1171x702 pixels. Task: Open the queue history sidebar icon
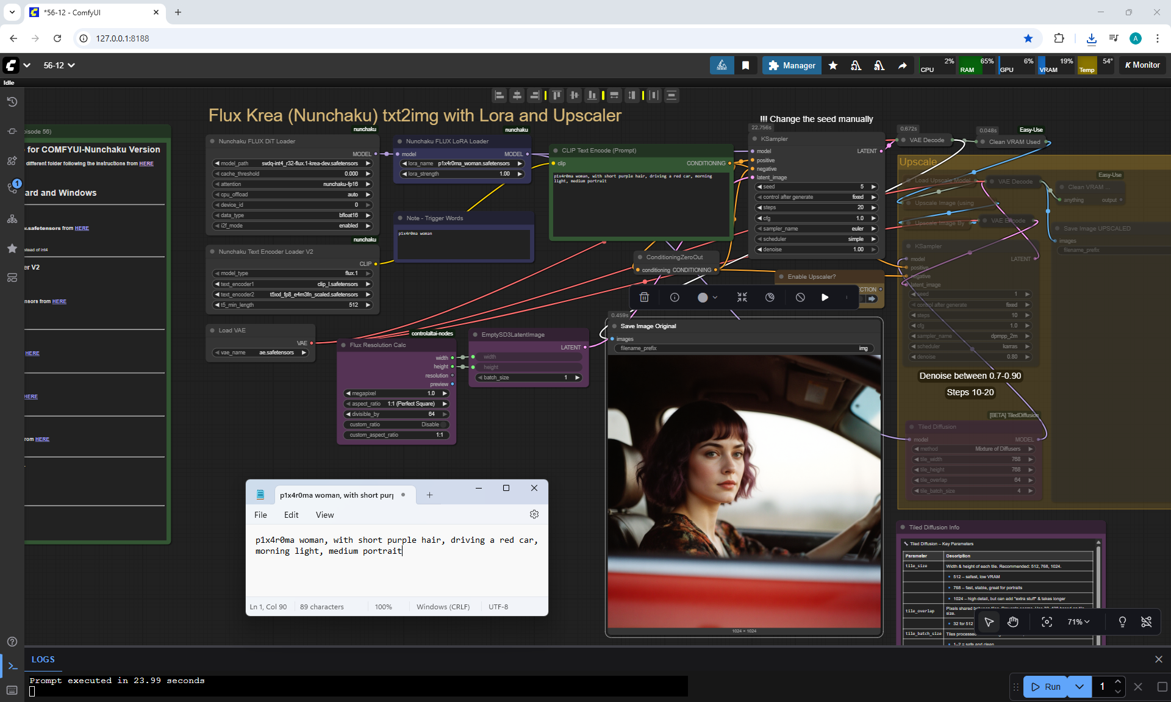(x=12, y=102)
